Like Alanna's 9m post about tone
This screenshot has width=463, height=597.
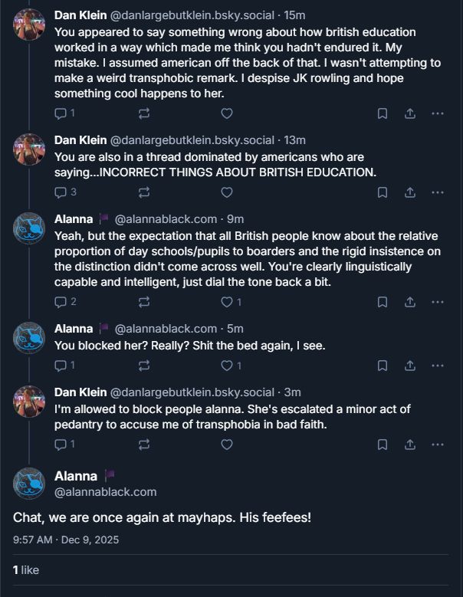click(x=227, y=302)
